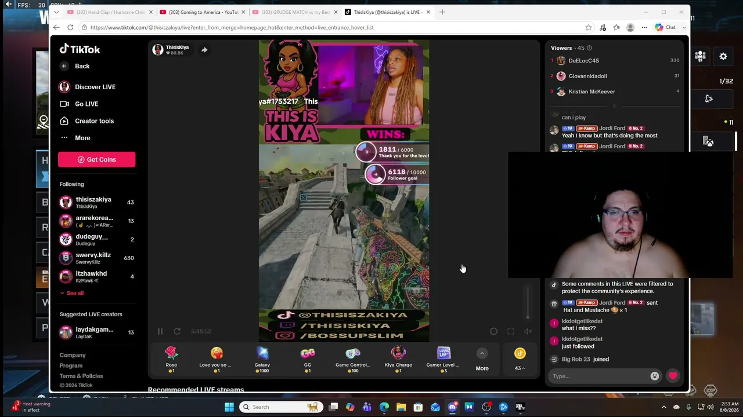
Task: Share the live stream
Action: tap(204, 50)
